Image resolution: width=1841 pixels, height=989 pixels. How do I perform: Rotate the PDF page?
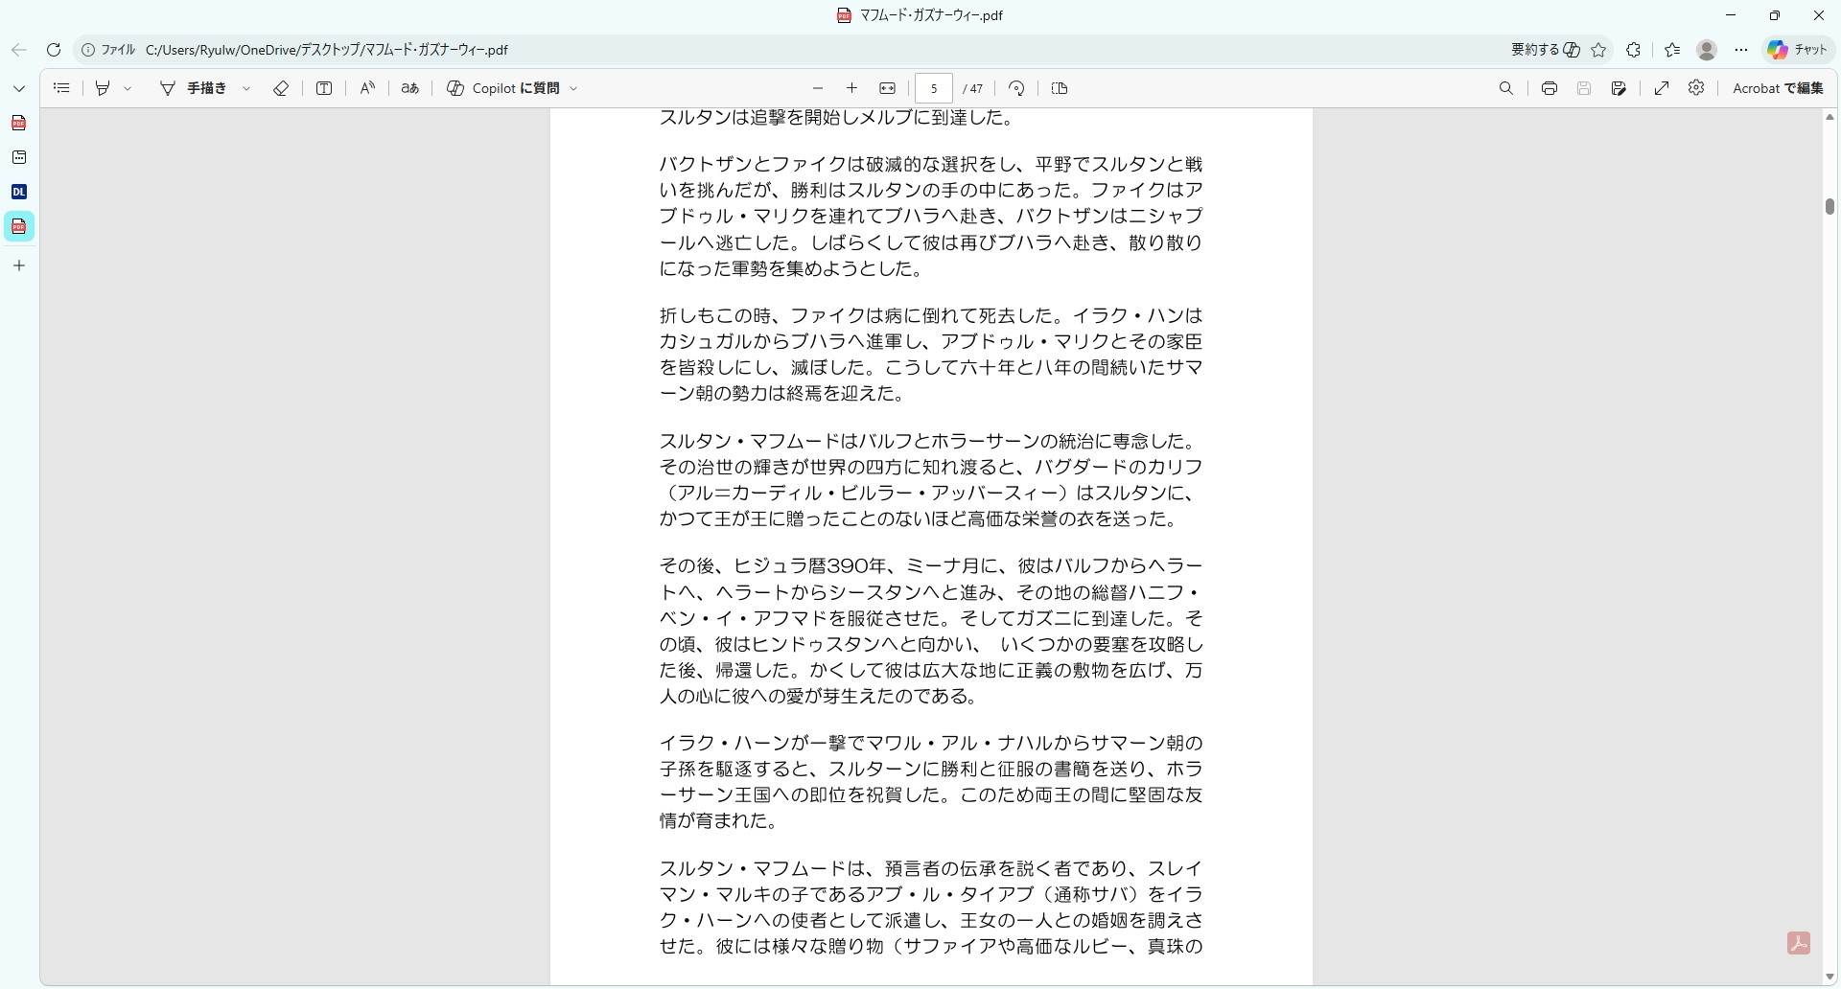click(1016, 88)
